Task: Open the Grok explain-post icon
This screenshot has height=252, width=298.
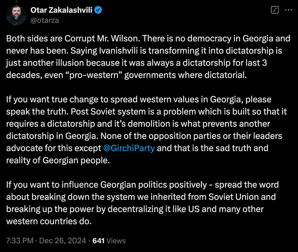Action: (275, 10)
